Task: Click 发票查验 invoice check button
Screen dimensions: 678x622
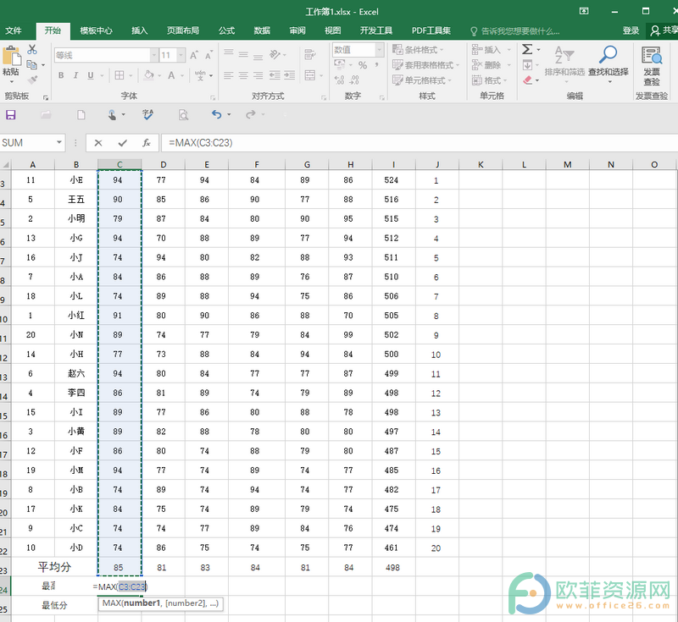Action: [652, 66]
